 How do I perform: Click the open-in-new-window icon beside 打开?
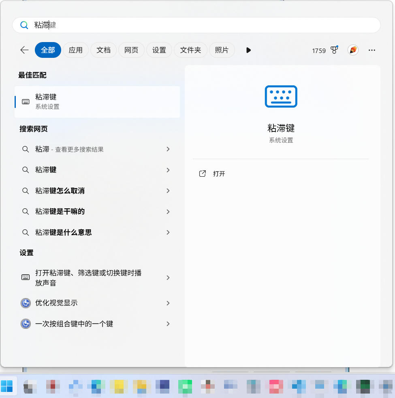[x=203, y=174]
